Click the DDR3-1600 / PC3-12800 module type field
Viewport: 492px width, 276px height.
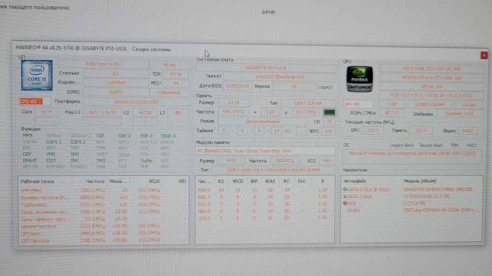[273, 170]
